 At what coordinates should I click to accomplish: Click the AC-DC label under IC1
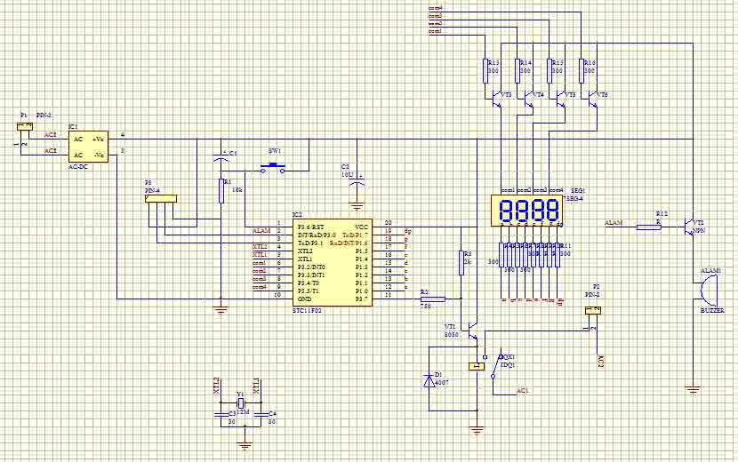coord(78,167)
